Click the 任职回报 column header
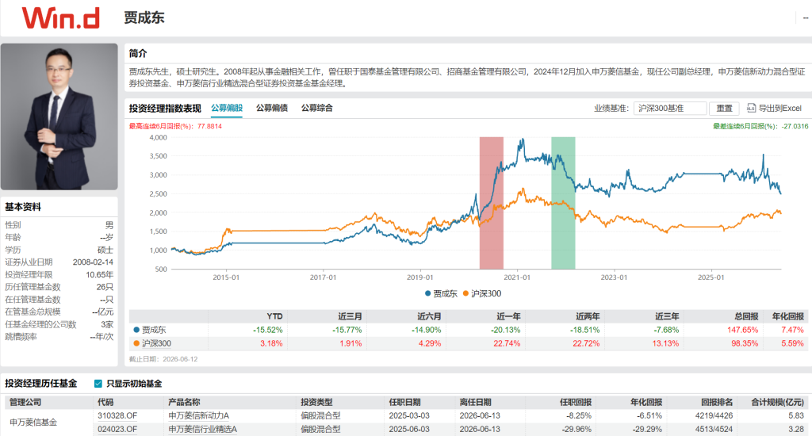The height and width of the screenshot is (436, 812). 576,402
